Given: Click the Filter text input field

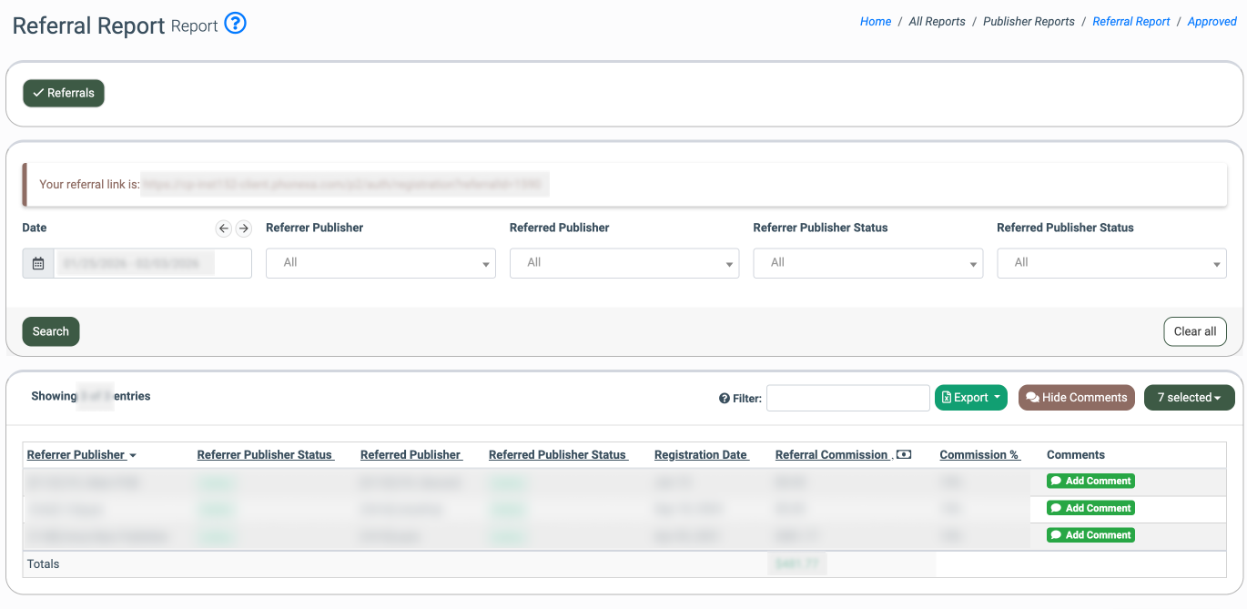Looking at the screenshot, I should tap(847, 398).
